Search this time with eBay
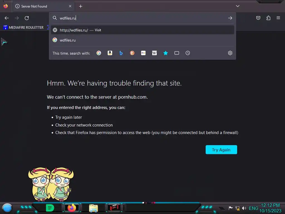 (143, 53)
